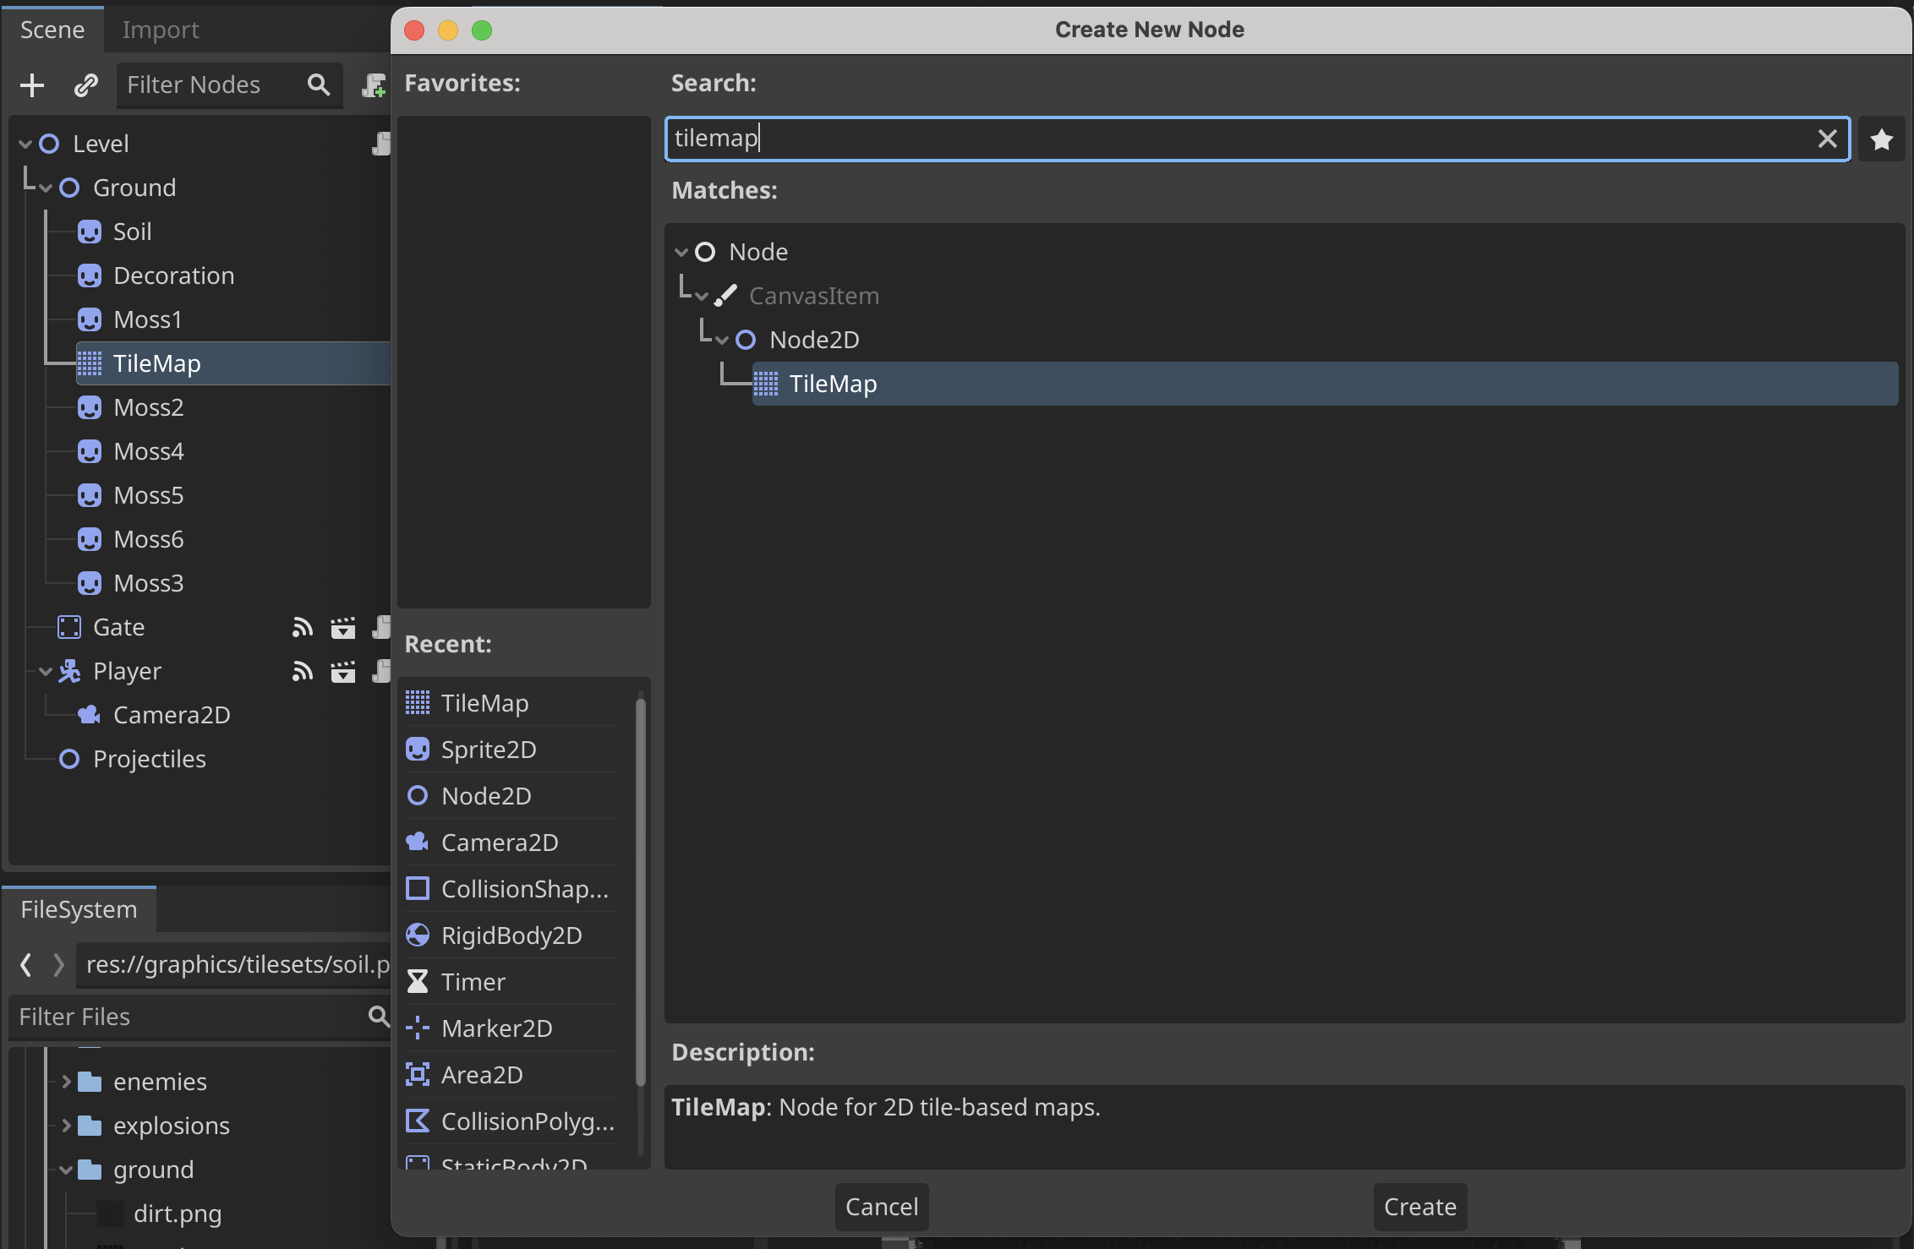Pick TileMap from the Recent list
1914x1249 pixels.
pyautogui.click(x=511, y=703)
